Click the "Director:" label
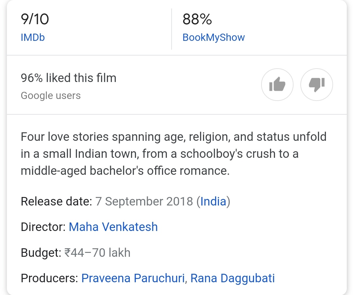This screenshot has width=353, height=295. point(43,227)
